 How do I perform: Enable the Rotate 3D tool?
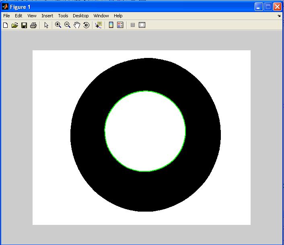tap(86, 25)
